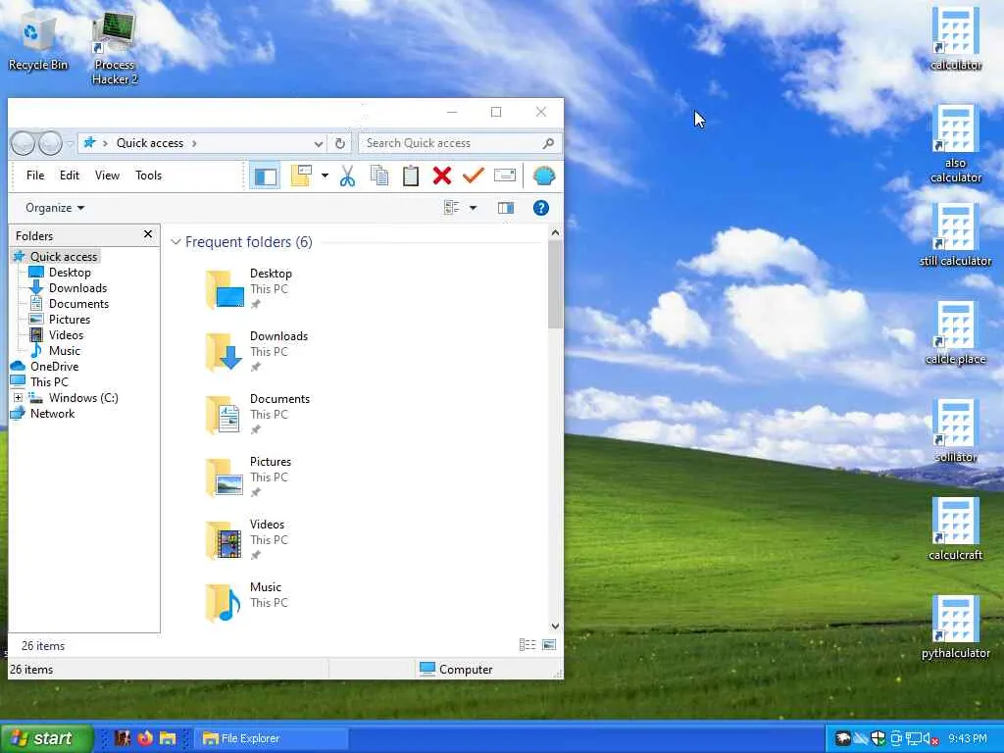1004x753 pixels.
Task: Open the view options dropdown arrow
Action: tap(474, 208)
